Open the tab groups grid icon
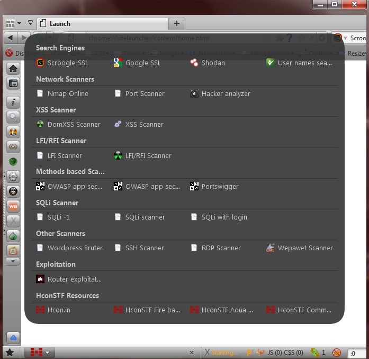The height and width of the screenshot is (359, 369). pos(10,23)
